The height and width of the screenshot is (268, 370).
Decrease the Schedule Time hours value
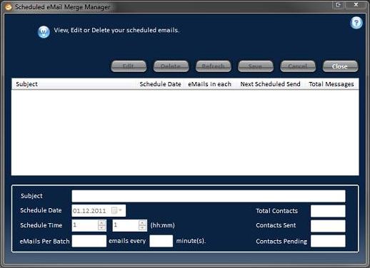click(x=102, y=228)
